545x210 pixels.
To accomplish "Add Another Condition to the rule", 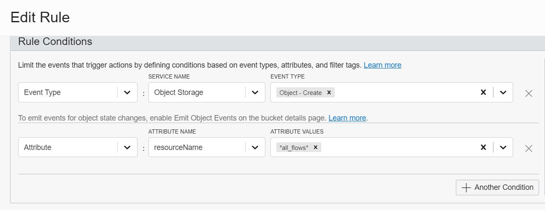I will pos(497,187).
